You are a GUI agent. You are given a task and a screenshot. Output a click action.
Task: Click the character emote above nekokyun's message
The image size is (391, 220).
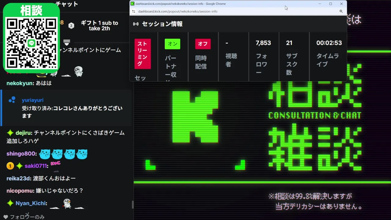coord(79,72)
